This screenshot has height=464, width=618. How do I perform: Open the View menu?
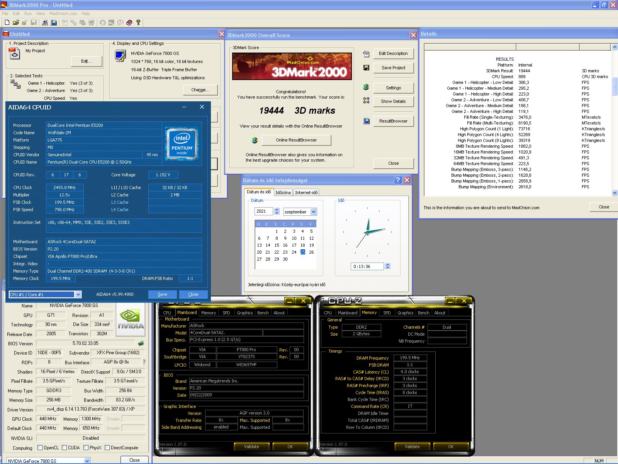click(41, 14)
